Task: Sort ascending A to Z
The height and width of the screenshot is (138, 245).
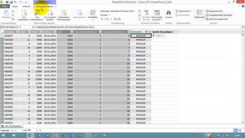Action: [140, 11]
